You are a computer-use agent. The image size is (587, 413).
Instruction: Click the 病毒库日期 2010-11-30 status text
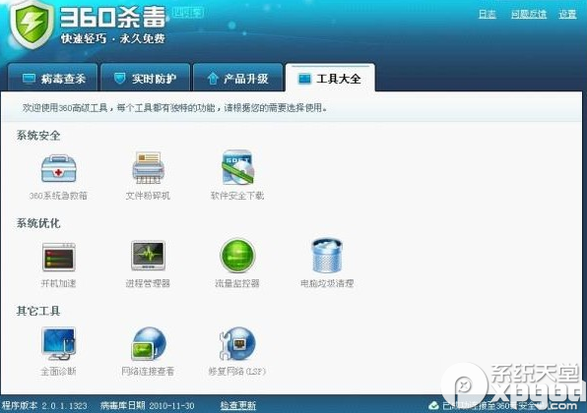click(x=147, y=405)
